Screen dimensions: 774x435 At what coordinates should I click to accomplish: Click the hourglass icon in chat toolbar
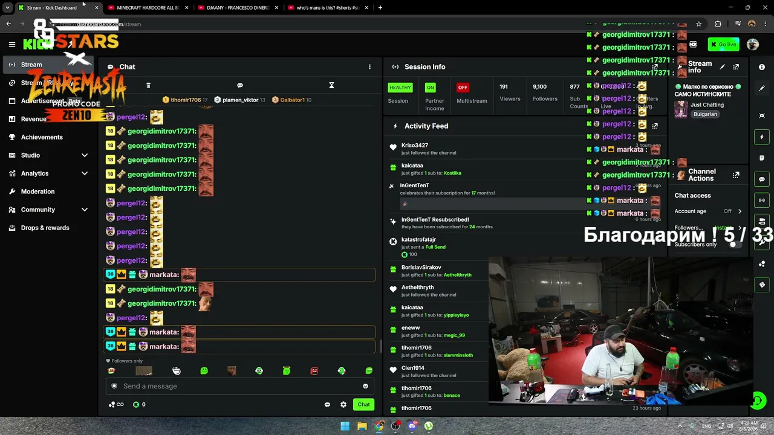(x=331, y=85)
